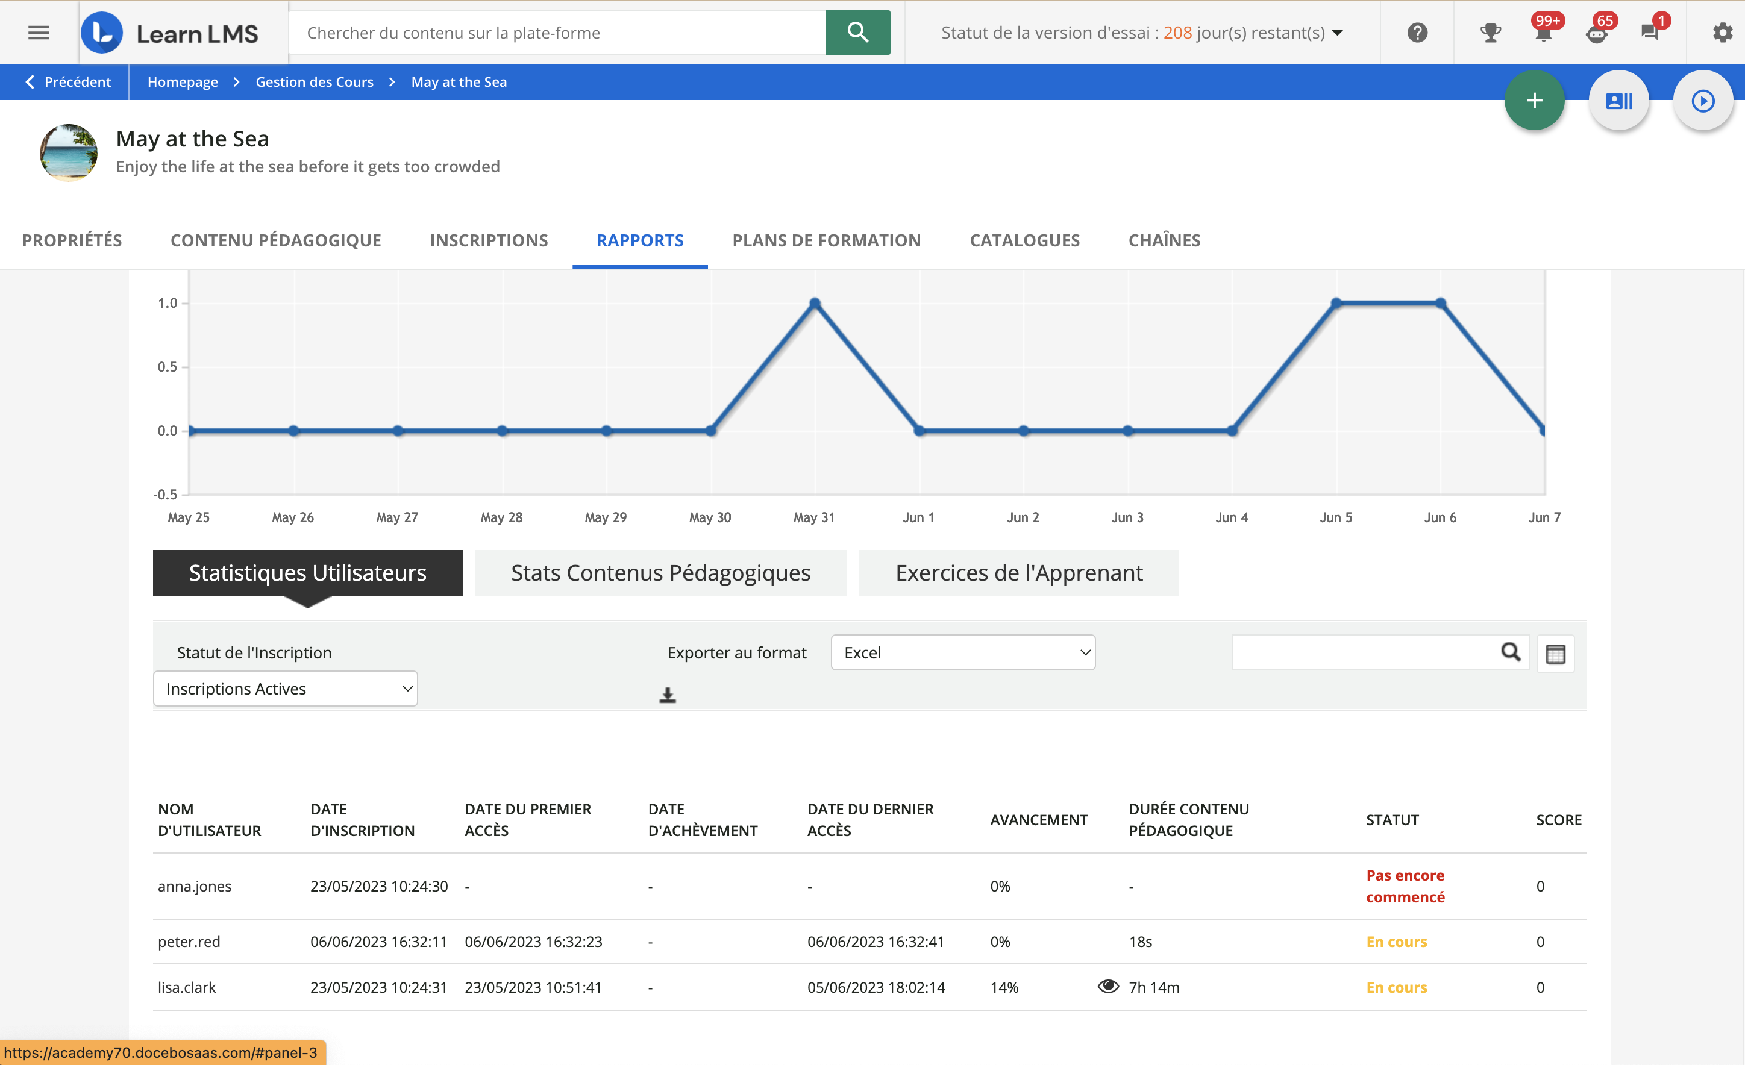Click the download export icon
1745x1065 pixels.
667,695
